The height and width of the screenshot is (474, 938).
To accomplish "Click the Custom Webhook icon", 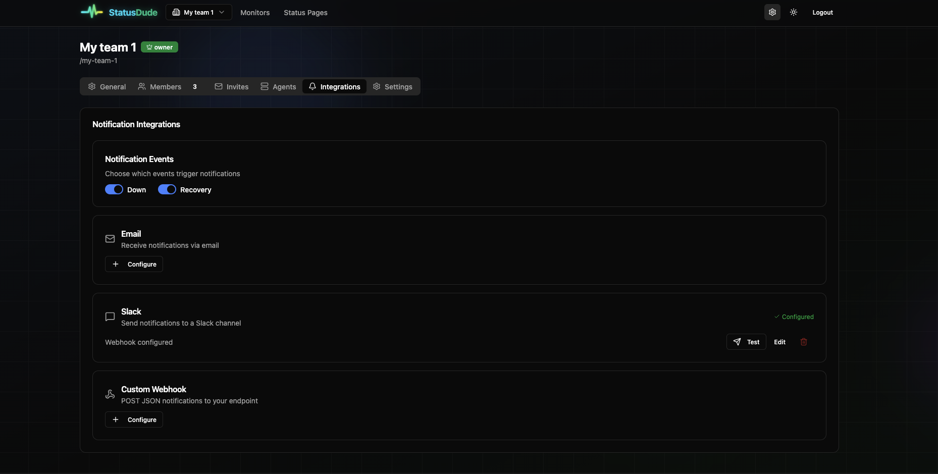I will [x=110, y=394].
